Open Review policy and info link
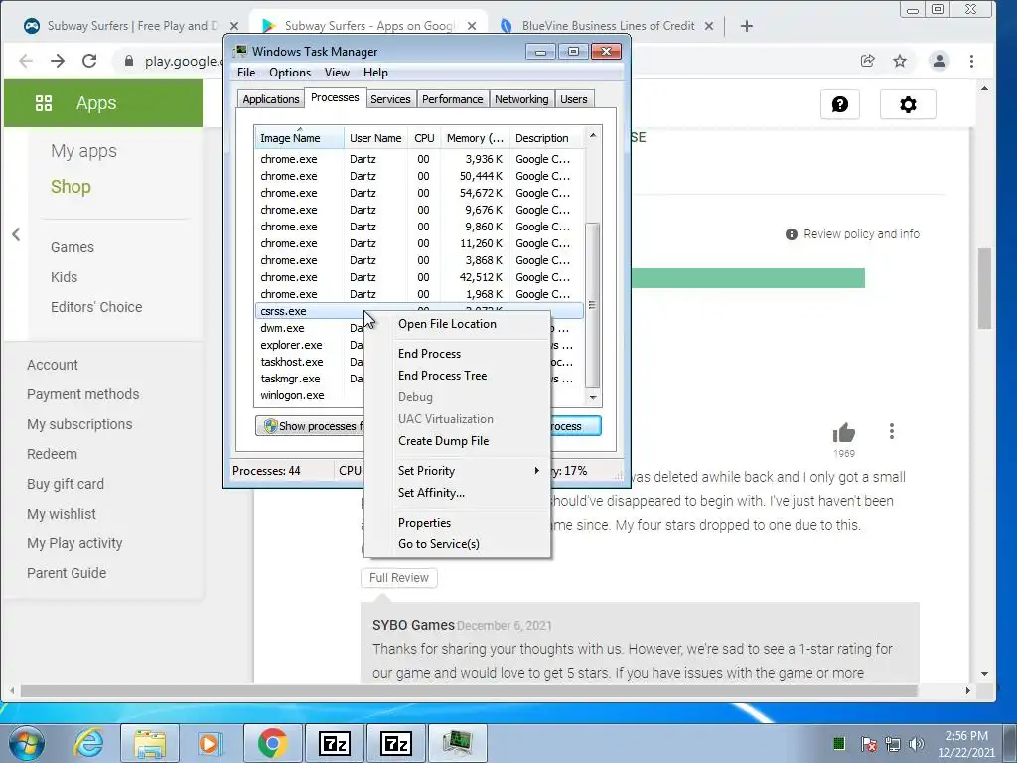The width and height of the screenshot is (1017, 763). (x=861, y=234)
